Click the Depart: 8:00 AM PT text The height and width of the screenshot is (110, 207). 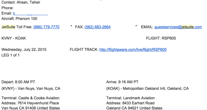click(18, 82)
